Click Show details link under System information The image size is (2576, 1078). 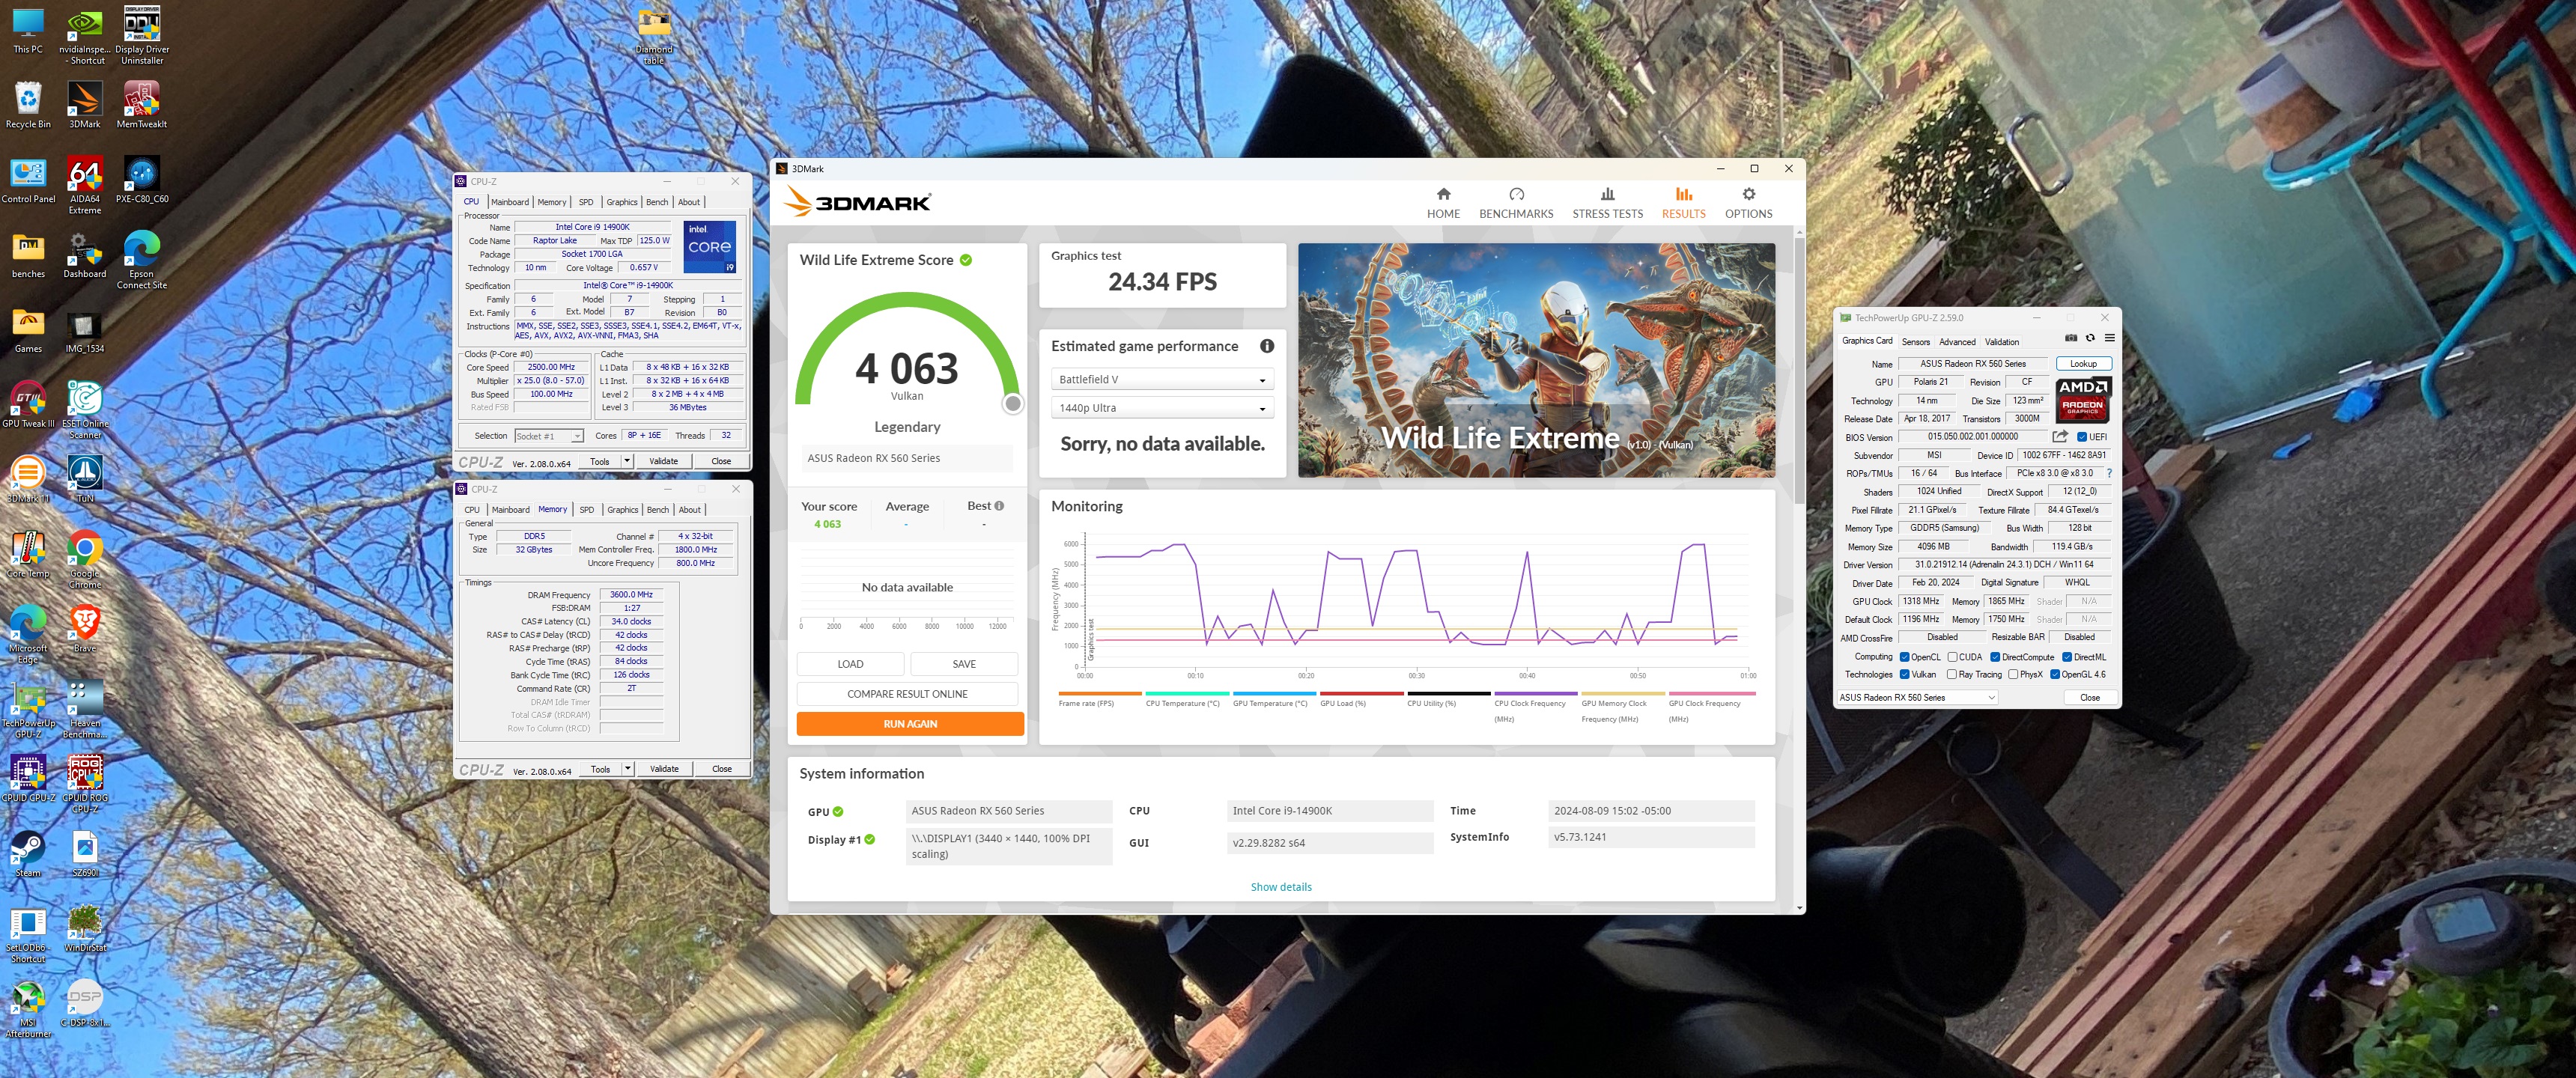pyautogui.click(x=1280, y=887)
